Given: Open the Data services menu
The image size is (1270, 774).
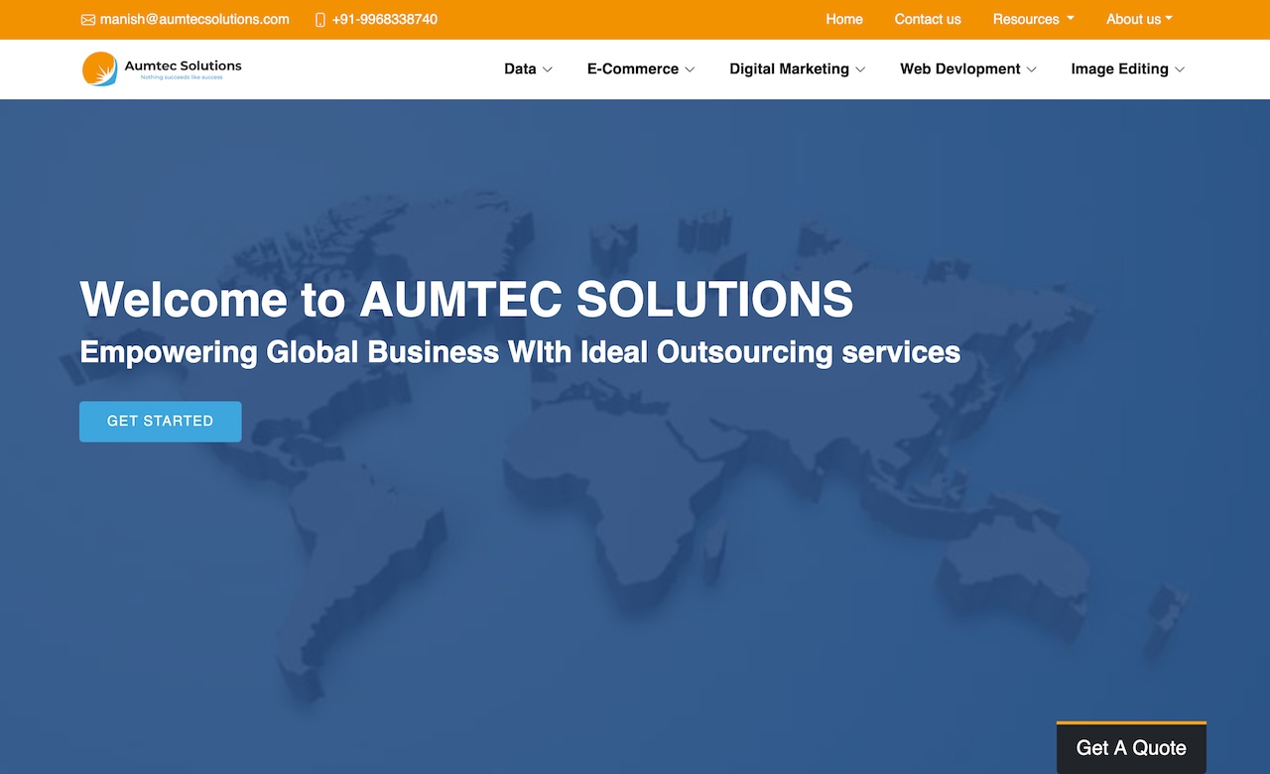Looking at the screenshot, I should [528, 68].
